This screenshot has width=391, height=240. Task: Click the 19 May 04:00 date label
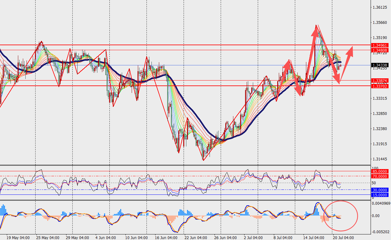click(19, 238)
